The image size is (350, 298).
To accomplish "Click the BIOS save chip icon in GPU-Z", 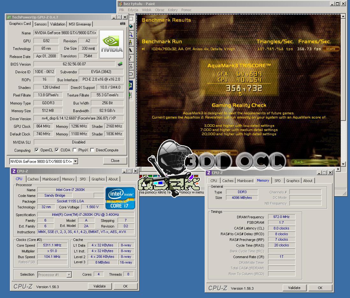I will 120,64.
